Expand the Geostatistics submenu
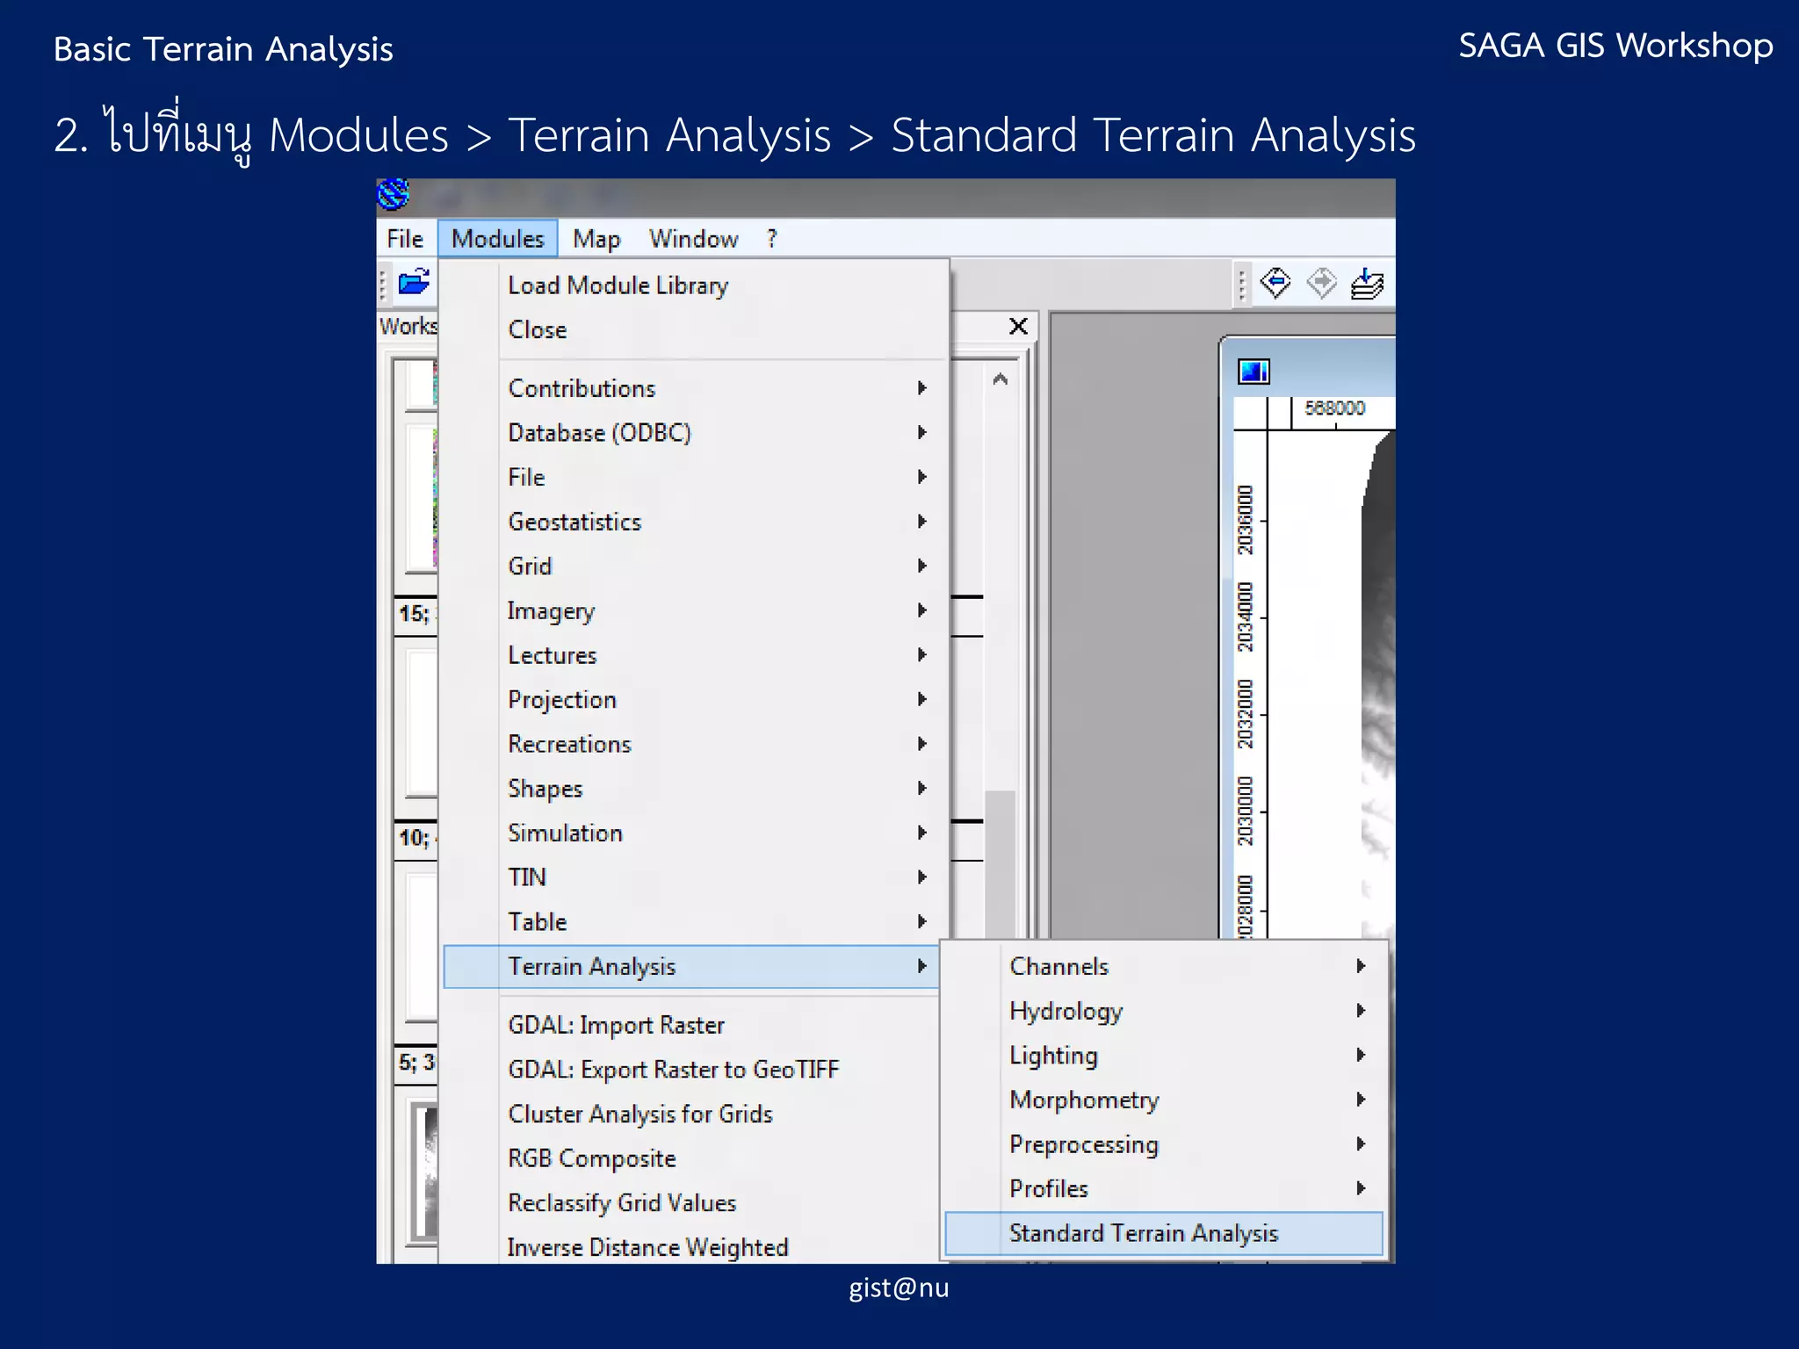This screenshot has height=1349, width=1799. coord(694,522)
